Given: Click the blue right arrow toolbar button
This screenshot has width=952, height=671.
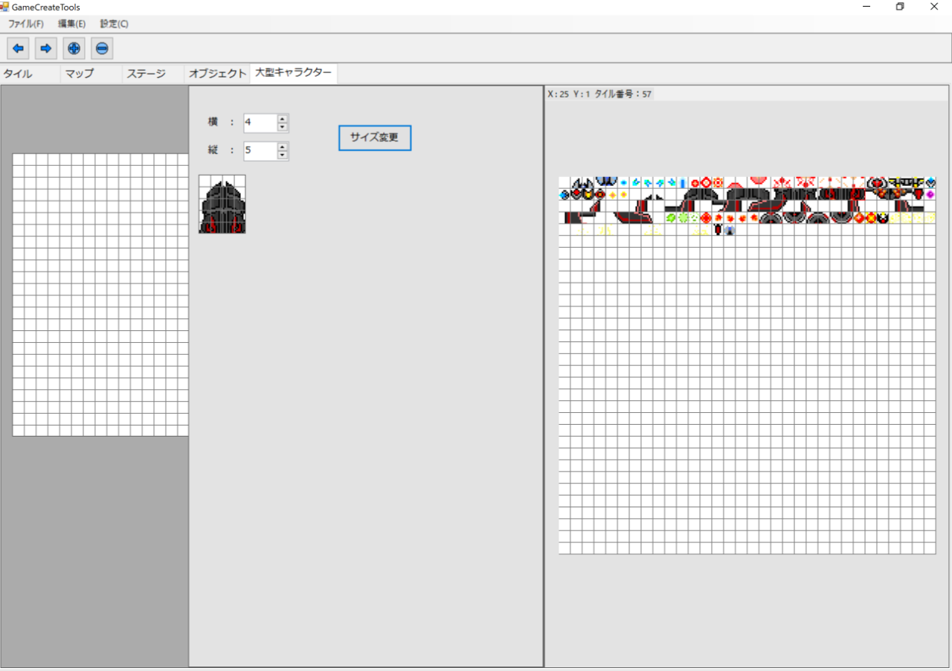Looking at the screenshot, I should point(46,48).
